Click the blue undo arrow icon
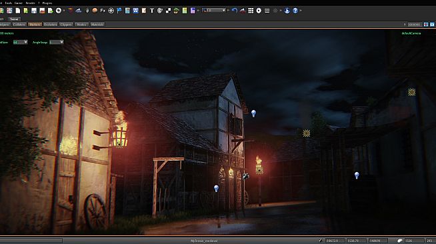This screenshot has height=244, width=436. pyautogui.click(x=235, y=11)
